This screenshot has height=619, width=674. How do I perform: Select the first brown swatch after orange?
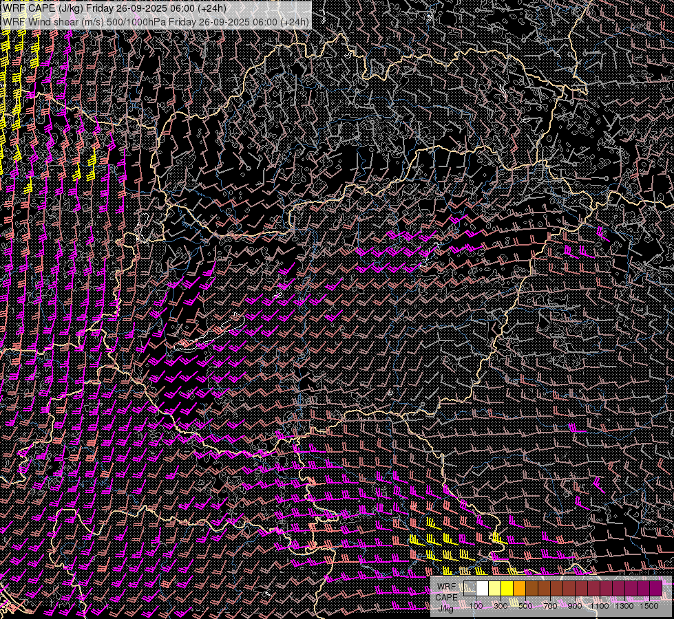click(x=532, y=589)
